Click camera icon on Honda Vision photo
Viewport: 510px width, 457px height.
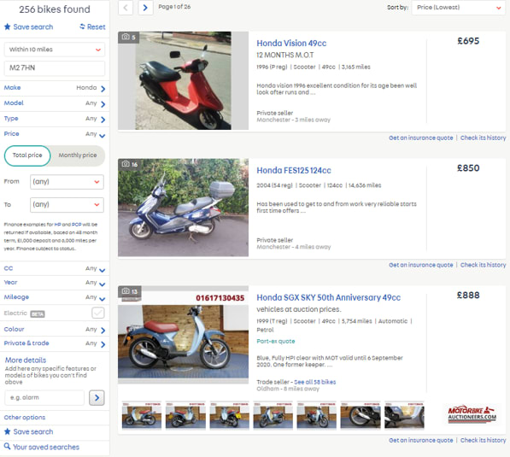coord(126,37)
